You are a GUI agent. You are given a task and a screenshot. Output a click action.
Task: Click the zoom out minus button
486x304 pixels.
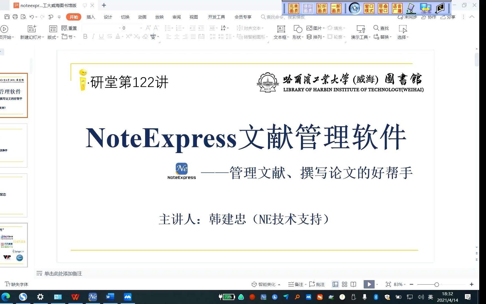click(411, 284)
